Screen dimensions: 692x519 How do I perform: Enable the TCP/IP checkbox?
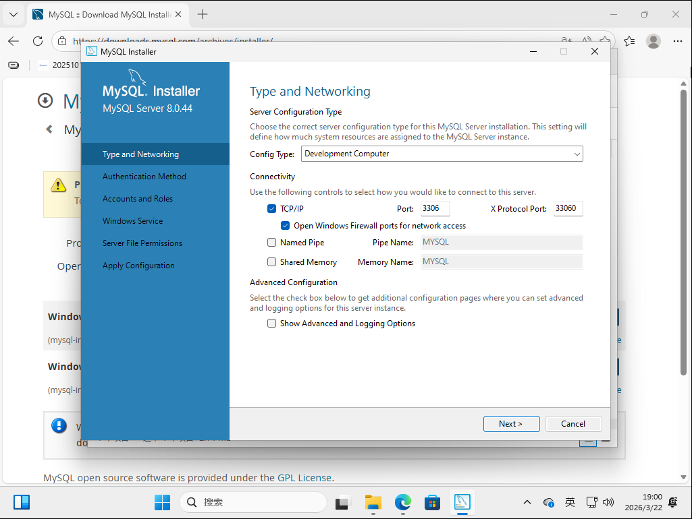(x=271, y=208)
